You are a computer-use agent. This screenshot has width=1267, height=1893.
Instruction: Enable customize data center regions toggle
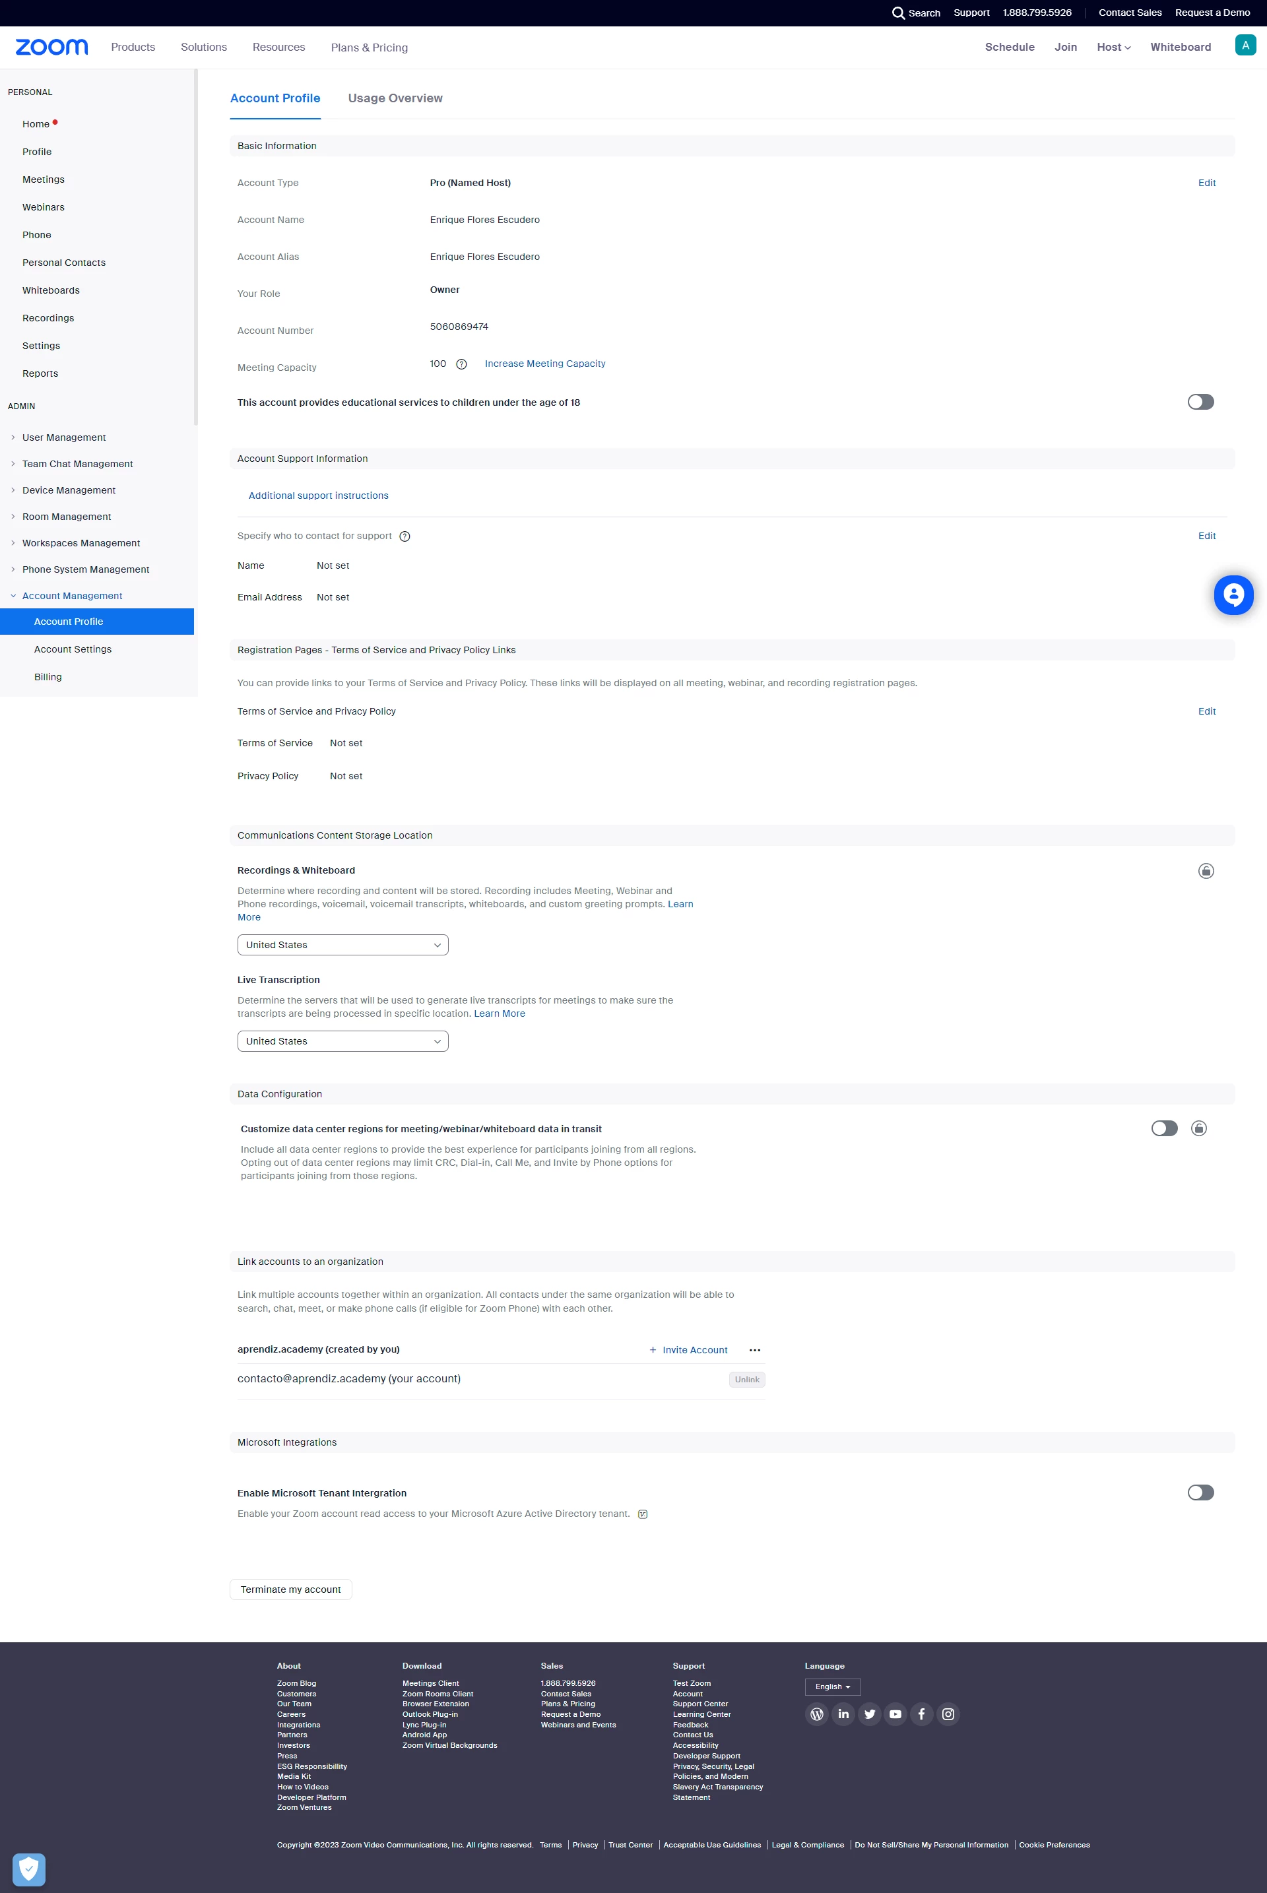pyautogui.click(x=1163, y=1129)
